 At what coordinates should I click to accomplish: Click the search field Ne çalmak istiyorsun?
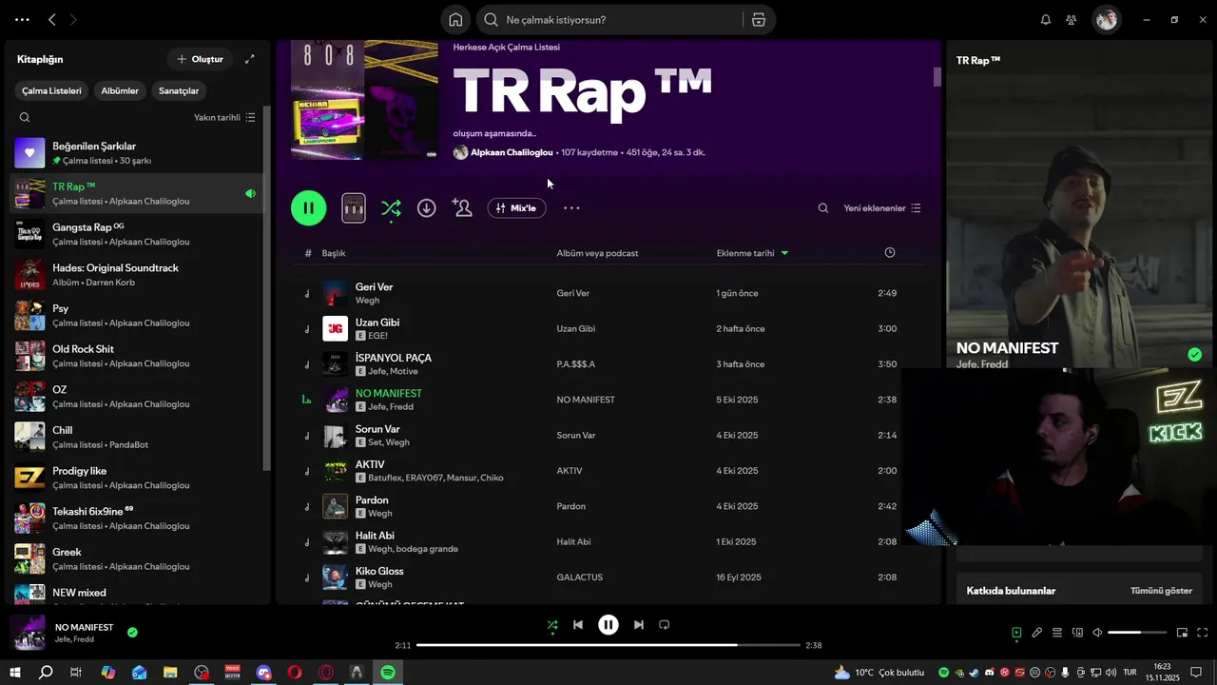(623, 20)
